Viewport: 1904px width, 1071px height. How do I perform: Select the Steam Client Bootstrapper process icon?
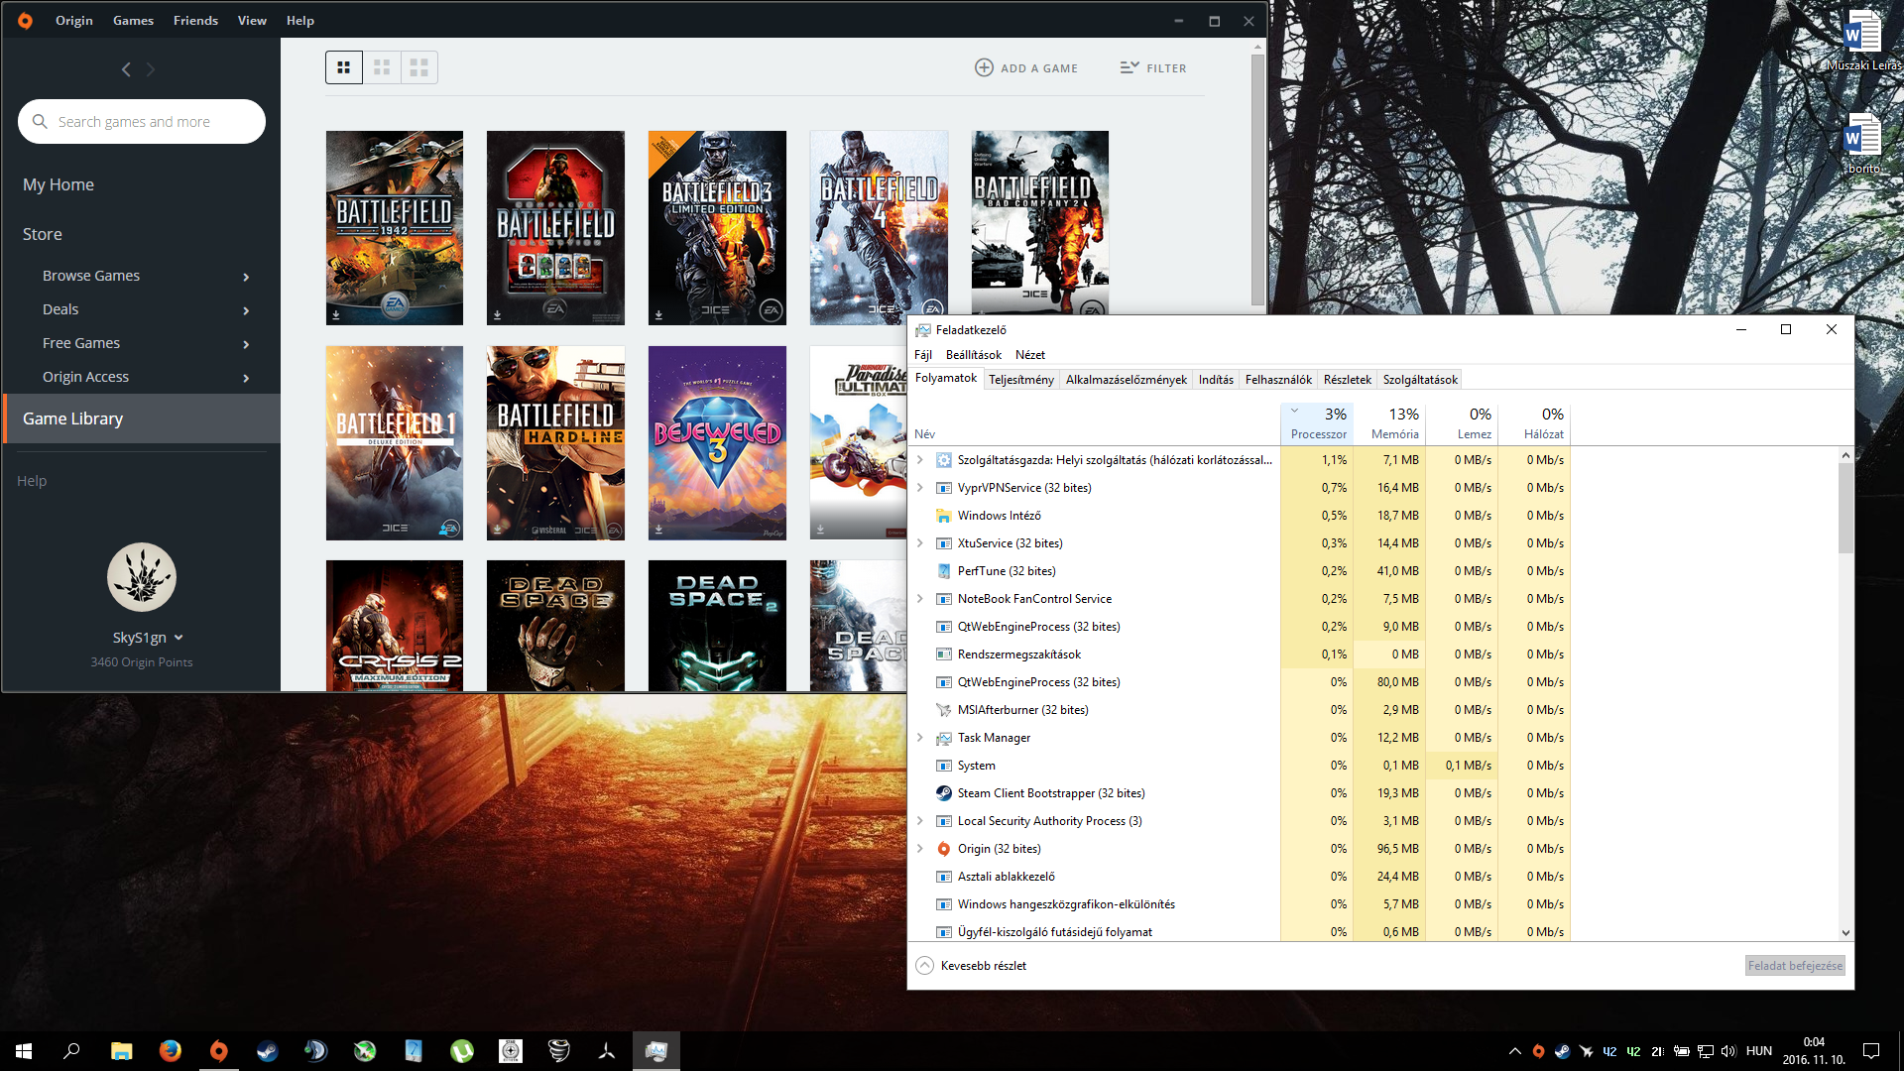[x=944, y=793]
